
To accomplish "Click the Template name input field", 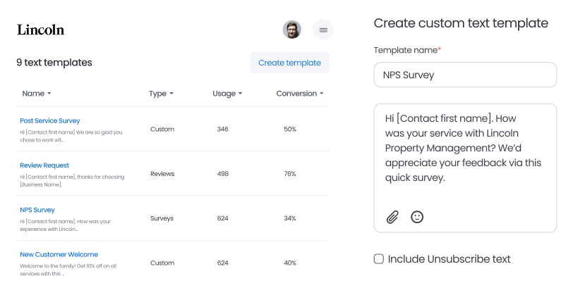I will coord(464,75).
